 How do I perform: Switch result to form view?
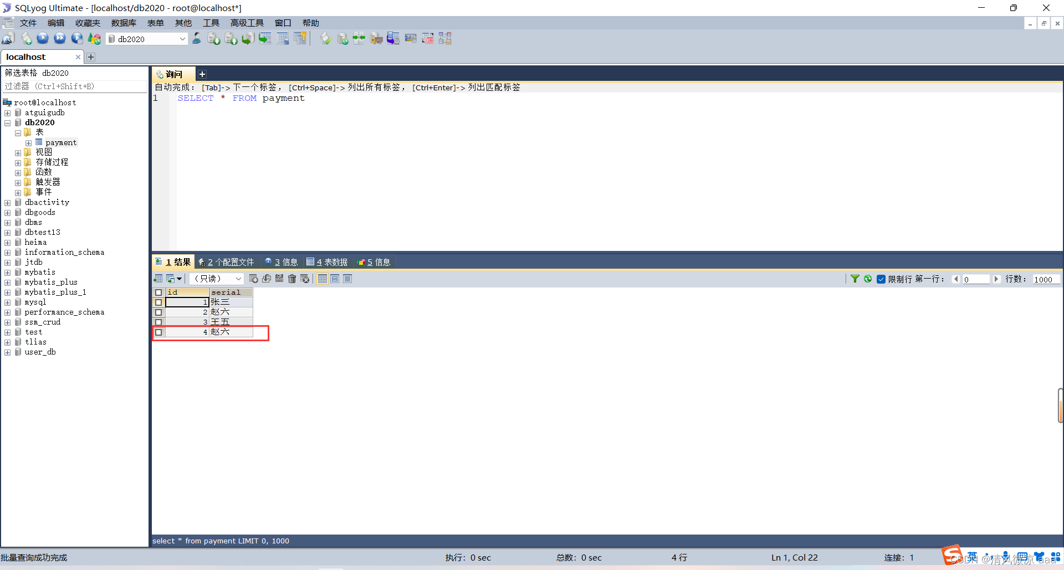pos(335,279)
